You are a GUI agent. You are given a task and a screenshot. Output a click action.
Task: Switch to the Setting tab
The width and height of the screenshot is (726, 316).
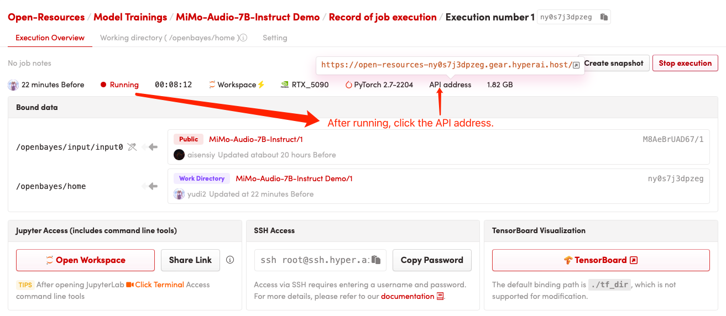click(x=275, y=38)
